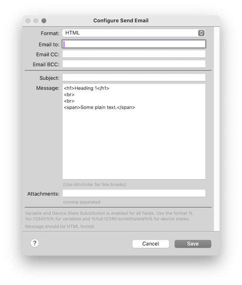Select the Email CC field
Image resolution: width=242 pixels, height=285 pixels.
(x=134, y=54)
